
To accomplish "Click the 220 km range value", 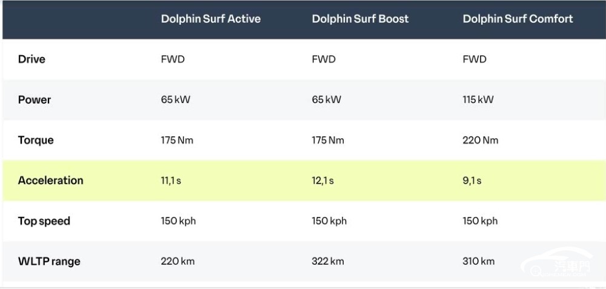I will (x=178, y=262).
